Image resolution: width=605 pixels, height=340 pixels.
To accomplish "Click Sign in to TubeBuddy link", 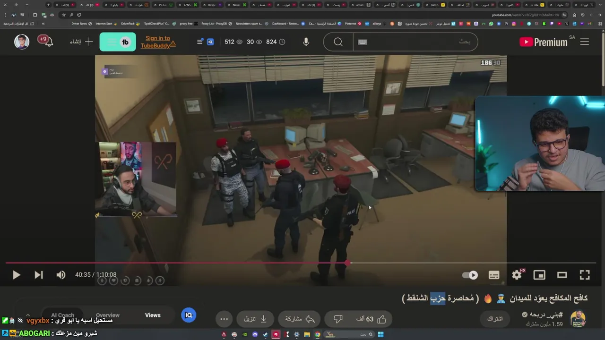I will [x=158, y=42].
